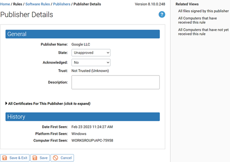Open the Software Rules breadcrumb link
Image resolution: width=230 pixels, height=162 pixels.
click(37, 4)
